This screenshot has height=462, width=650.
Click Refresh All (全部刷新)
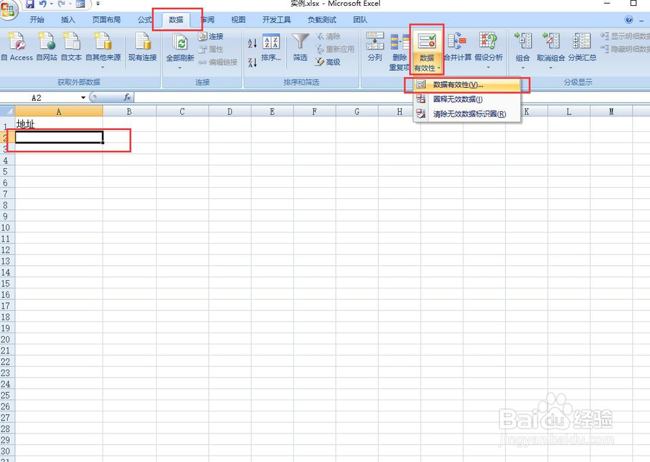click(180, 46)
